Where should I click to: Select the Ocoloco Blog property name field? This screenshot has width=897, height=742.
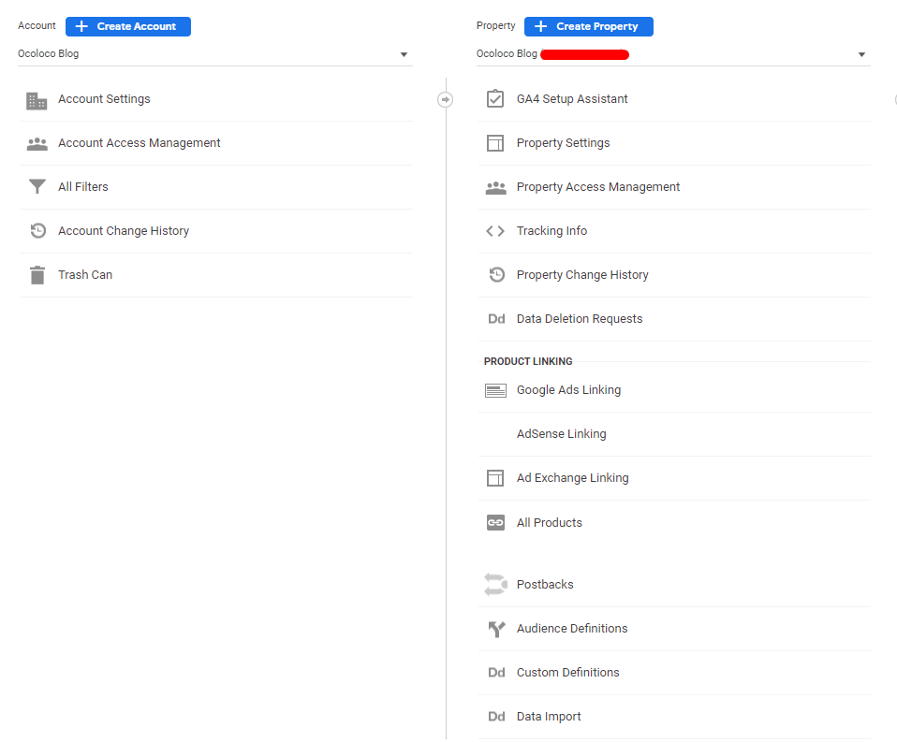pos(673,53)
